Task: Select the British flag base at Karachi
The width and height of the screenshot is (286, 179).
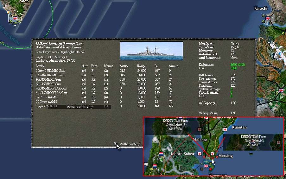Action: [268, 18]
